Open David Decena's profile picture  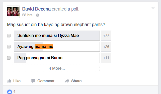[13, 12]
